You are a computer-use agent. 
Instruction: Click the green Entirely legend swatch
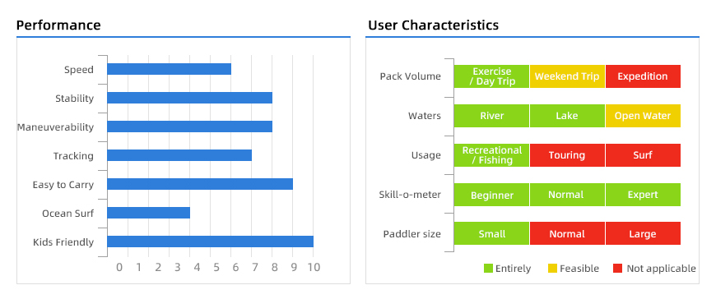(x=488, y=269)
